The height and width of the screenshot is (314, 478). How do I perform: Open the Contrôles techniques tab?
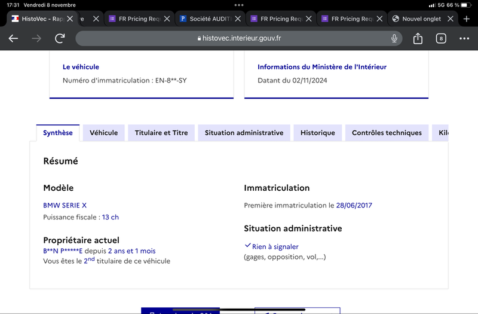(387, 133)
